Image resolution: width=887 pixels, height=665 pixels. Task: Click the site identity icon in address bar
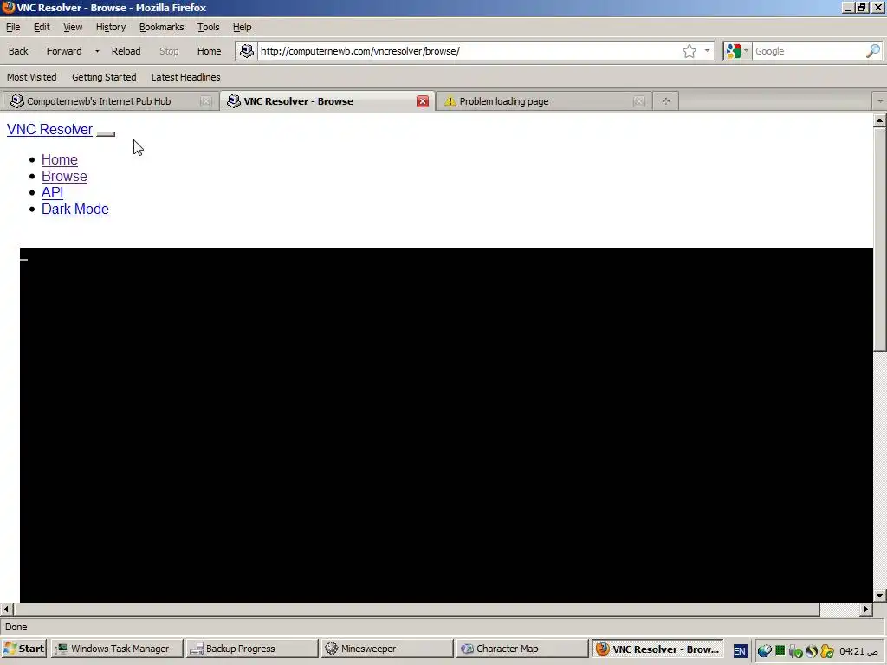pos(246,51)
